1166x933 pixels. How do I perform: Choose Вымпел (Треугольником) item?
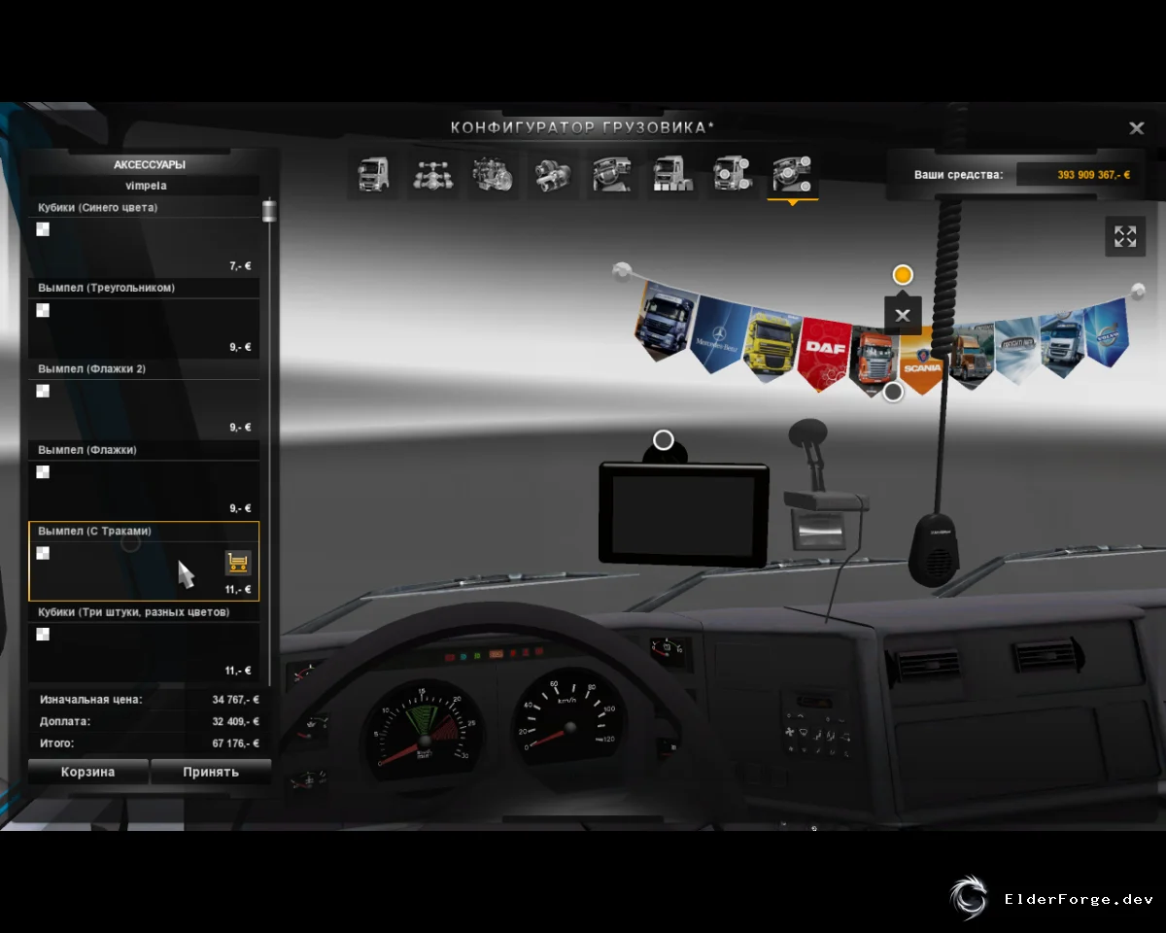point(144,318)
